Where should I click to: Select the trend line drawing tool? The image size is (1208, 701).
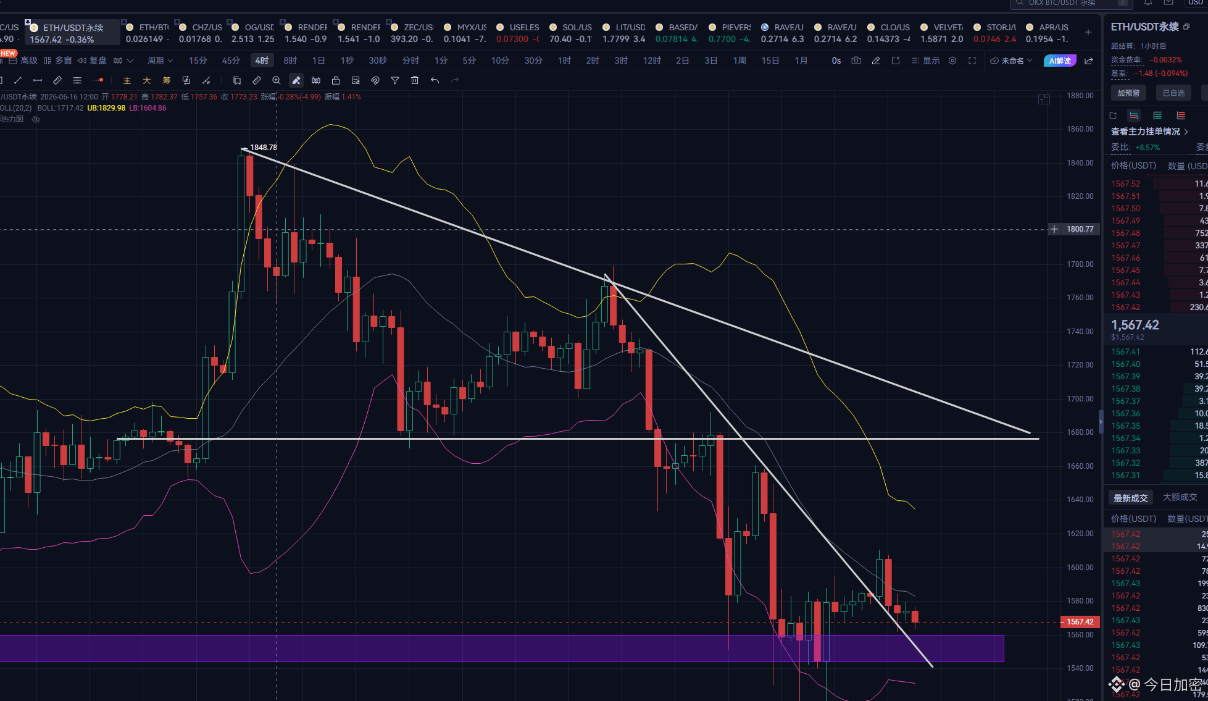point(18,80)
